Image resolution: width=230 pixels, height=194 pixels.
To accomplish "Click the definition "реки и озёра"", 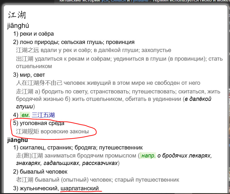I will 37,34.
